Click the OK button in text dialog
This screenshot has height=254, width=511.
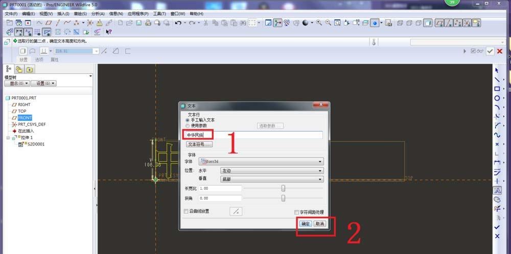306,224
